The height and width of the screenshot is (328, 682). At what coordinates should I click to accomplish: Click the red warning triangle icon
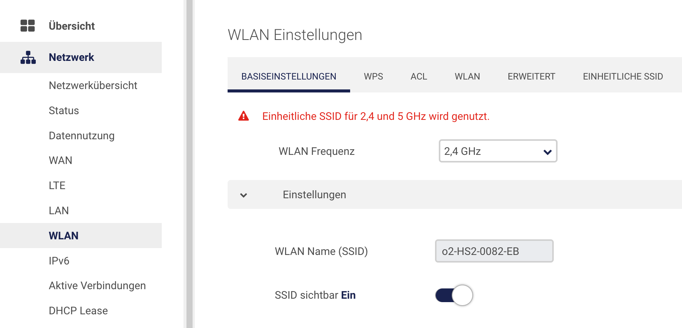pos(244,116)
